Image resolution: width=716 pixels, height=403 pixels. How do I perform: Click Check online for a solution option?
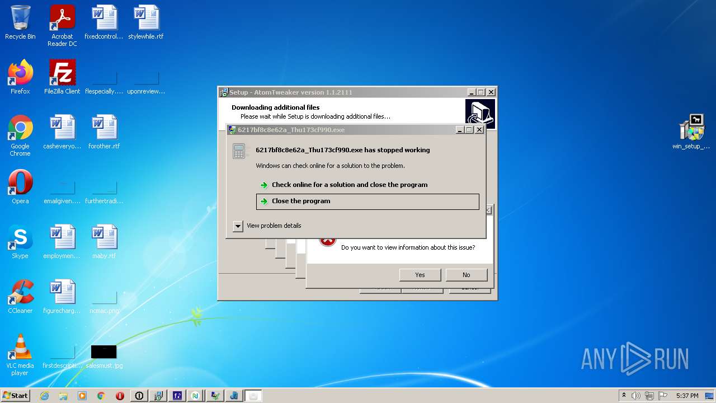pyautogui.click(x=350, y=185)
